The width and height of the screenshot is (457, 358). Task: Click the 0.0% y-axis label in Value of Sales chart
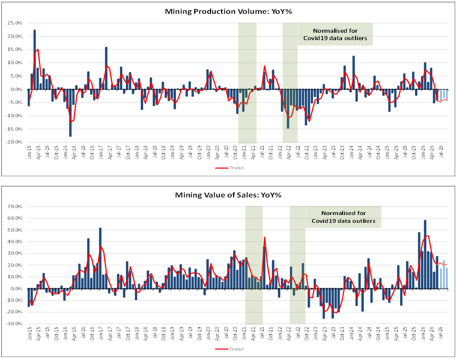pyautogui.click(x=17, y=289)
